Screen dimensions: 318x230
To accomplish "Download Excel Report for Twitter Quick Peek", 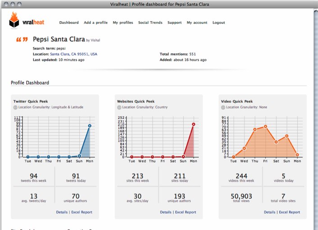I will [82, 212].
